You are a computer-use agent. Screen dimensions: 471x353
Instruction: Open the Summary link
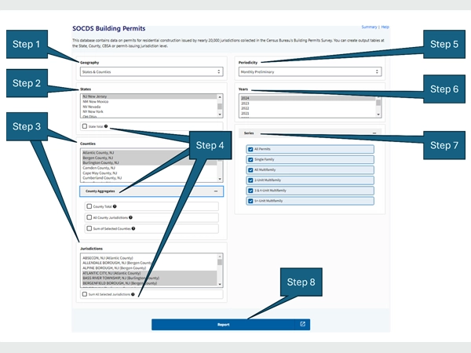pos(369,27)
